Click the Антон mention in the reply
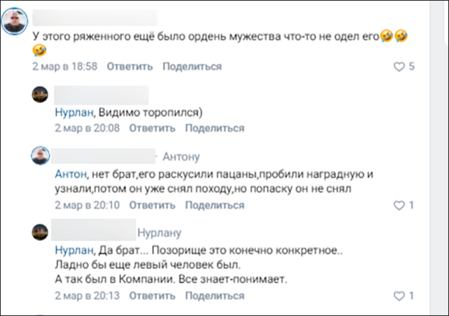Screen dimensions: 449x316 (x=71, y=174)
